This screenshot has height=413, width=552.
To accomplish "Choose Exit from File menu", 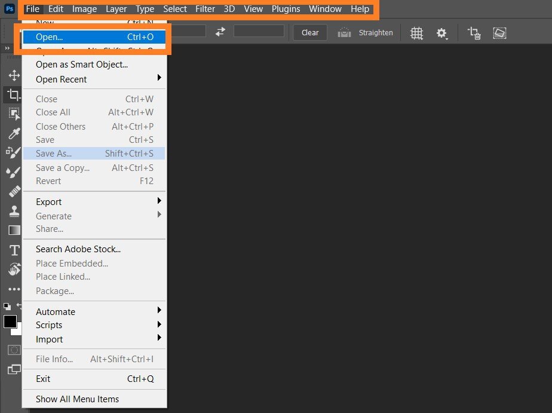I will pos(94,379).
